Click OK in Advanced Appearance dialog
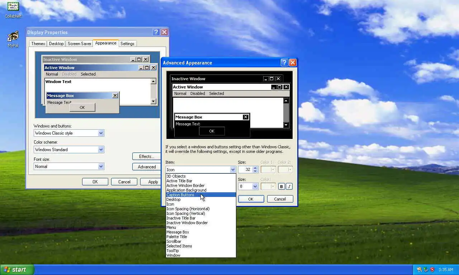This screenshot has width=459, height=275. tap(251, 199)
